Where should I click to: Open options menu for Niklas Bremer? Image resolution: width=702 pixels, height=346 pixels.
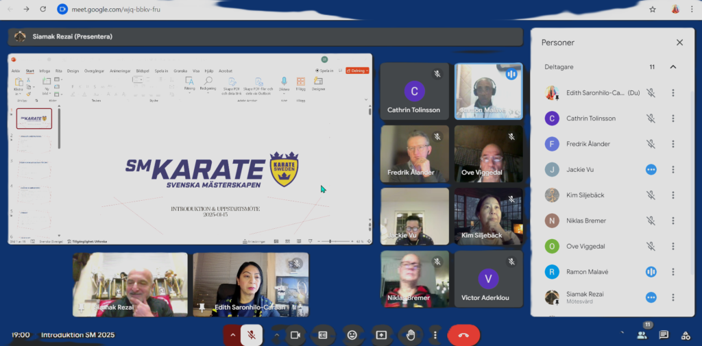[x=673, y=221]
